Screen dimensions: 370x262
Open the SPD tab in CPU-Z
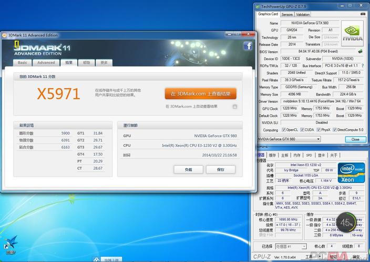coord(309,155)
